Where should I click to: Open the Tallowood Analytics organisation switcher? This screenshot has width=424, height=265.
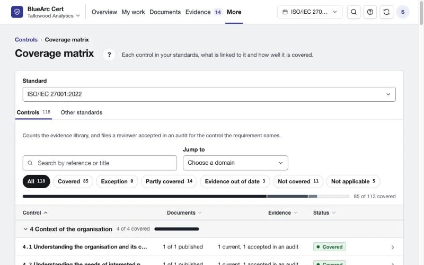54,16
